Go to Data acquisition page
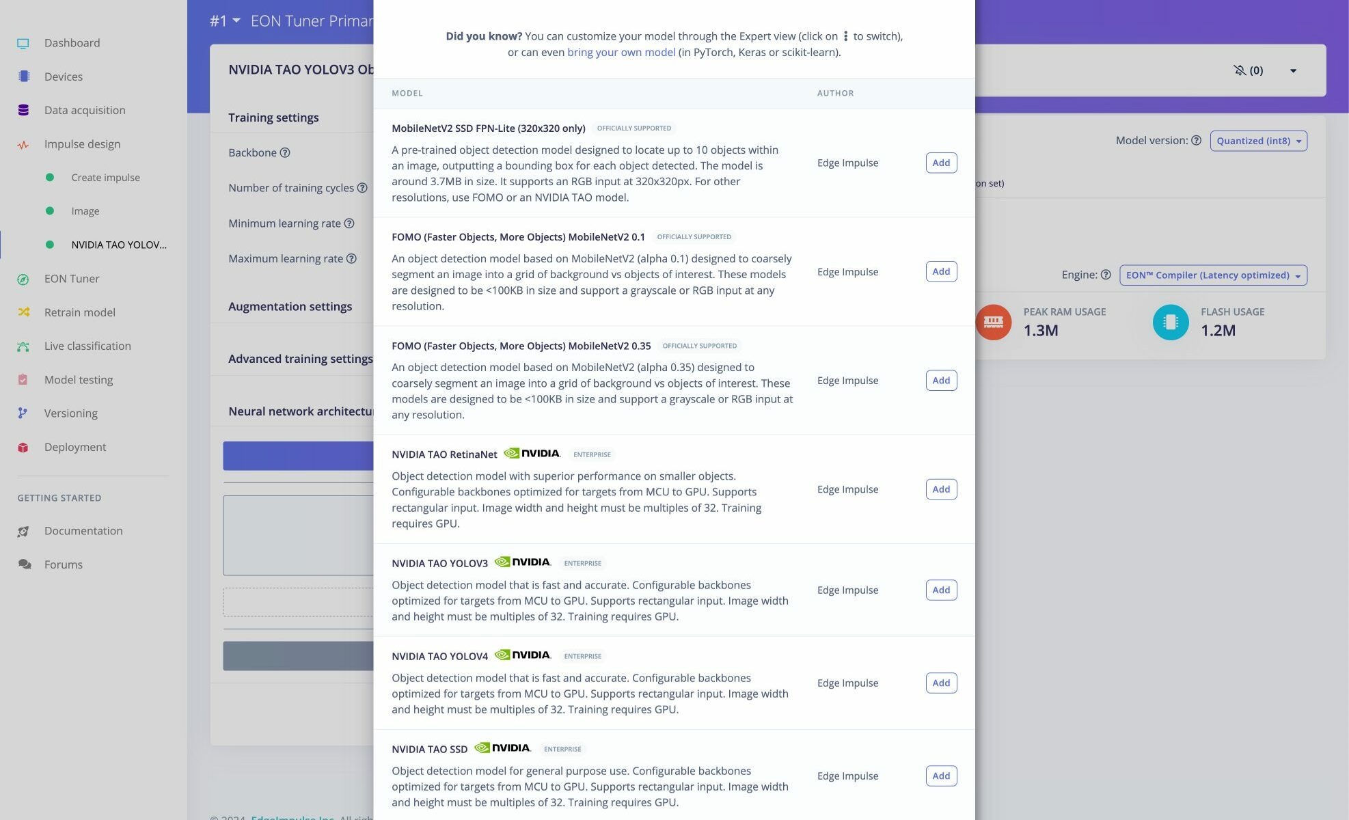 [x=85, y=110]
